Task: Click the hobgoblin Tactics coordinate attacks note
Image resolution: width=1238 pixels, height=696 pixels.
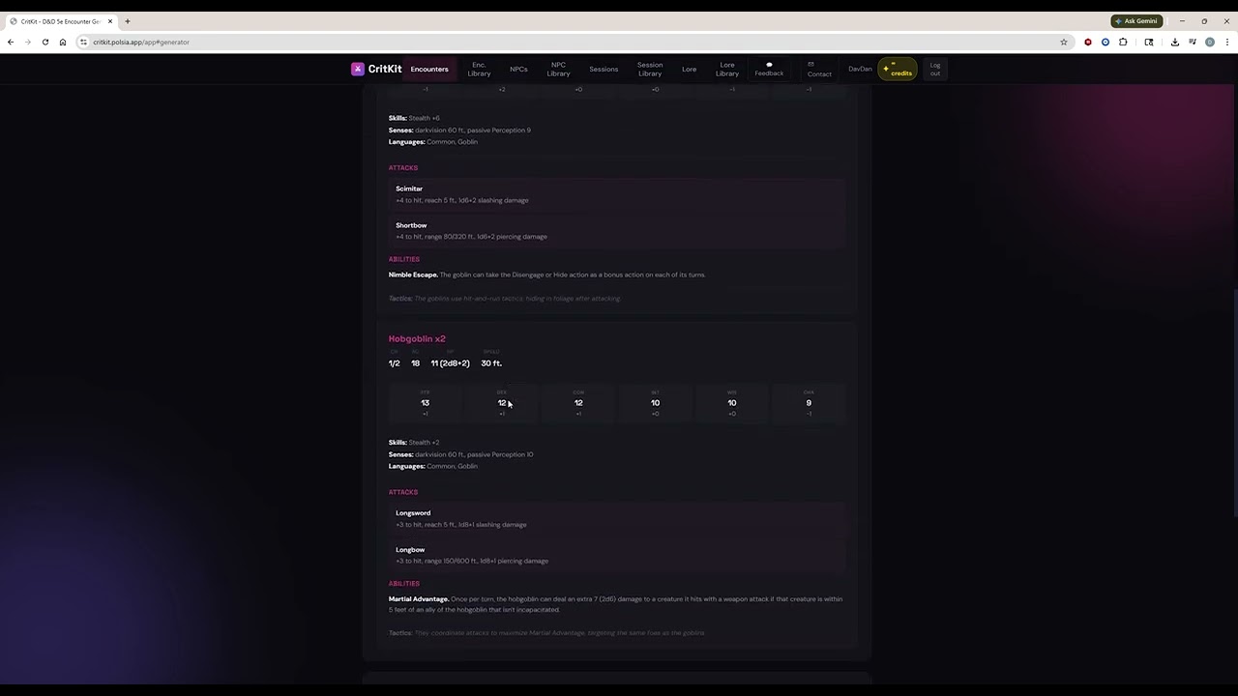Action: pos(546,633)
